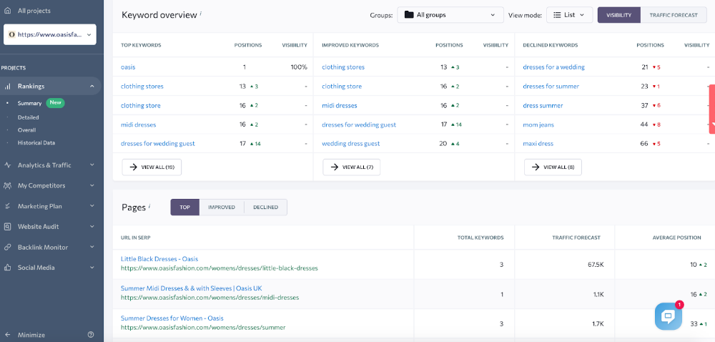Open Overall under Rankings
Image resolution: width=715 pixels, height=342 pixels.
pos(27,130)
